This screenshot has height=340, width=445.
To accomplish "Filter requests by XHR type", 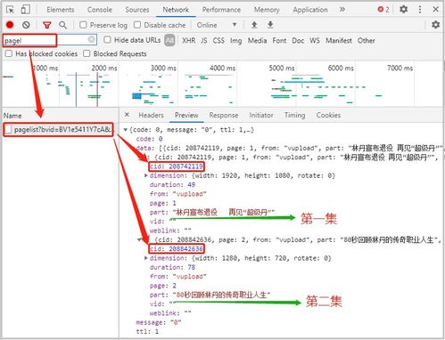I will (189, 40).
